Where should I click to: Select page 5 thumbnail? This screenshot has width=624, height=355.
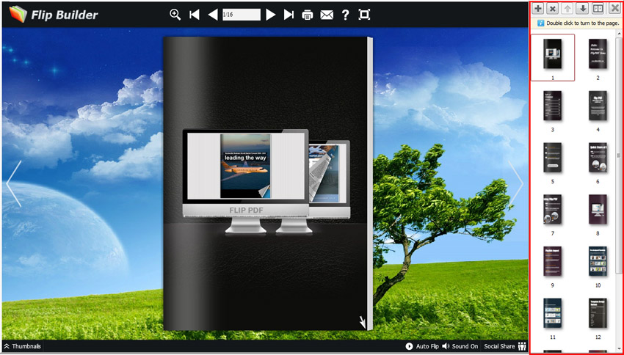(x=553, y=158)
